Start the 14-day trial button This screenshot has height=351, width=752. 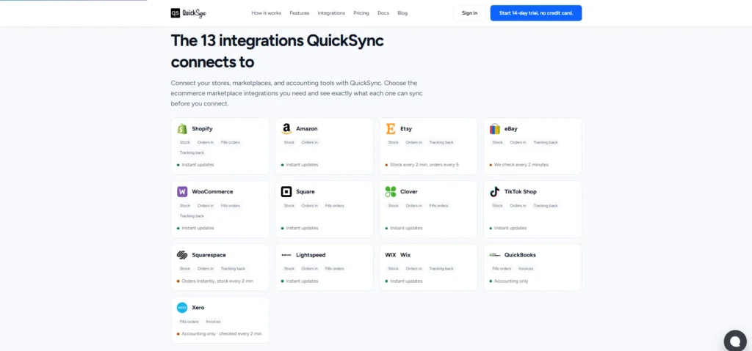(535, 13)
